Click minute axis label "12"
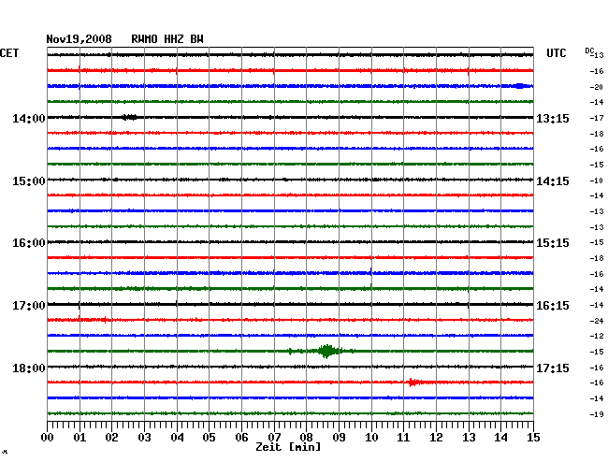 pos(436,437)
